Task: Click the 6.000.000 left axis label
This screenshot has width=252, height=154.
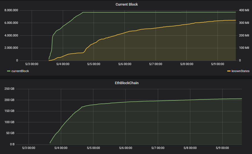Action: click(x=11, y=23)
